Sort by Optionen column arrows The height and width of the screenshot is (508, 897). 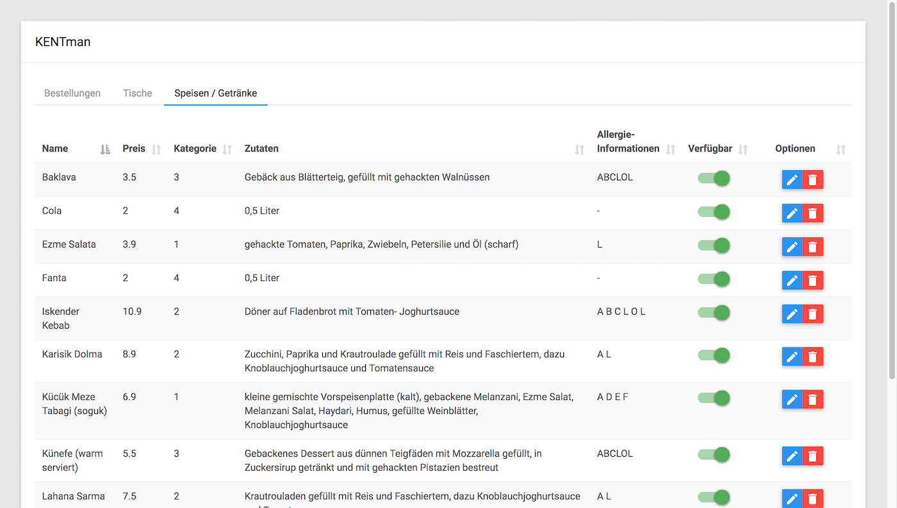coord(841,149)
